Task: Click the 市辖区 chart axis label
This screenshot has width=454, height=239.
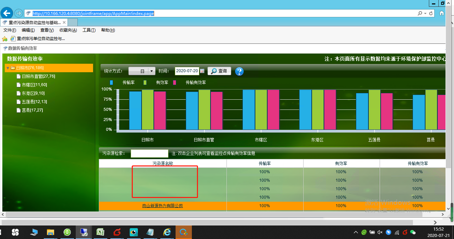Action: pos(261,140)
